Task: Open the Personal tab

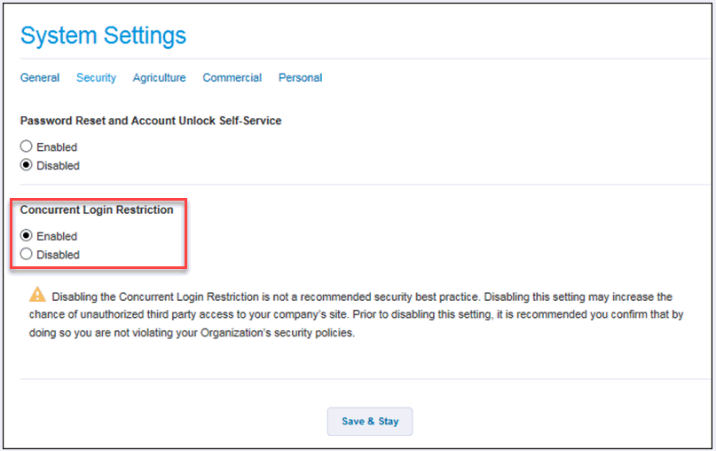Action: pyautogui.click(x=301, y=78)
